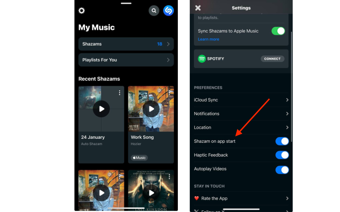The image size is (340, 212).
Task: Open Location preference
Action: [241, 128]
